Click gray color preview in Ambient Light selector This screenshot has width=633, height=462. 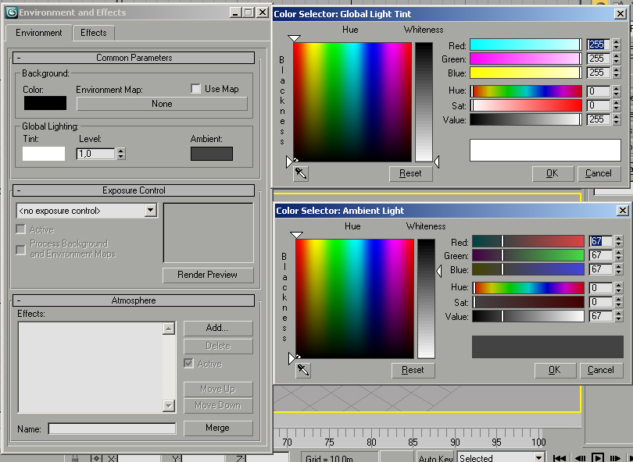[547, 346]
